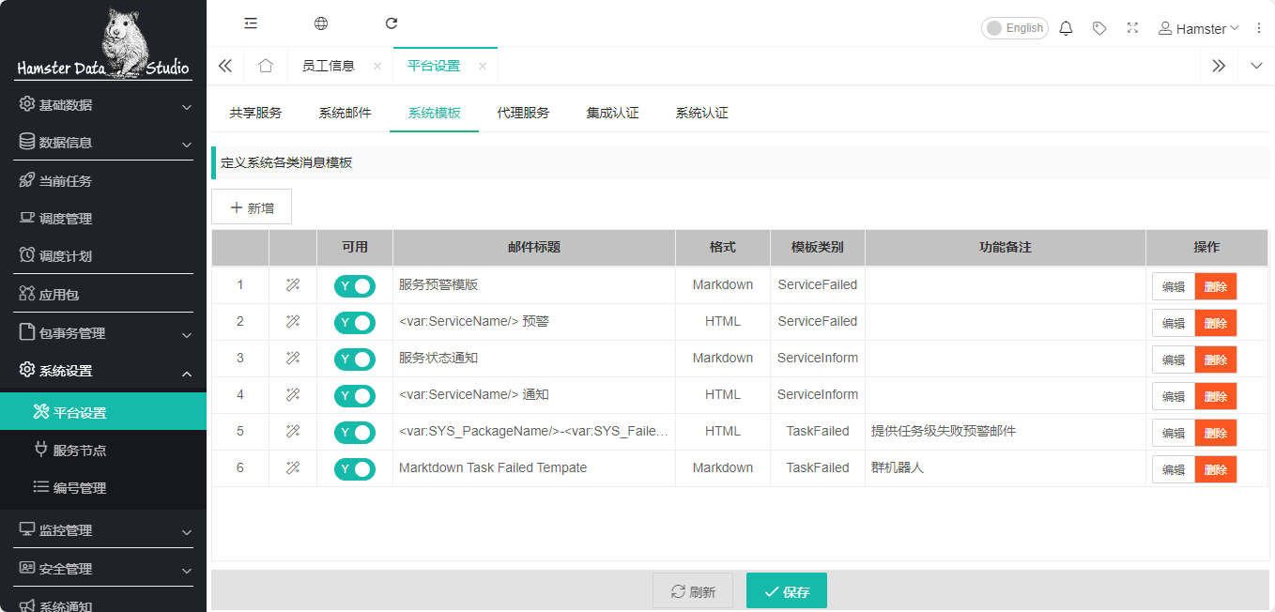
Task: Click wand icon in row 4
Action: [293, 394]
